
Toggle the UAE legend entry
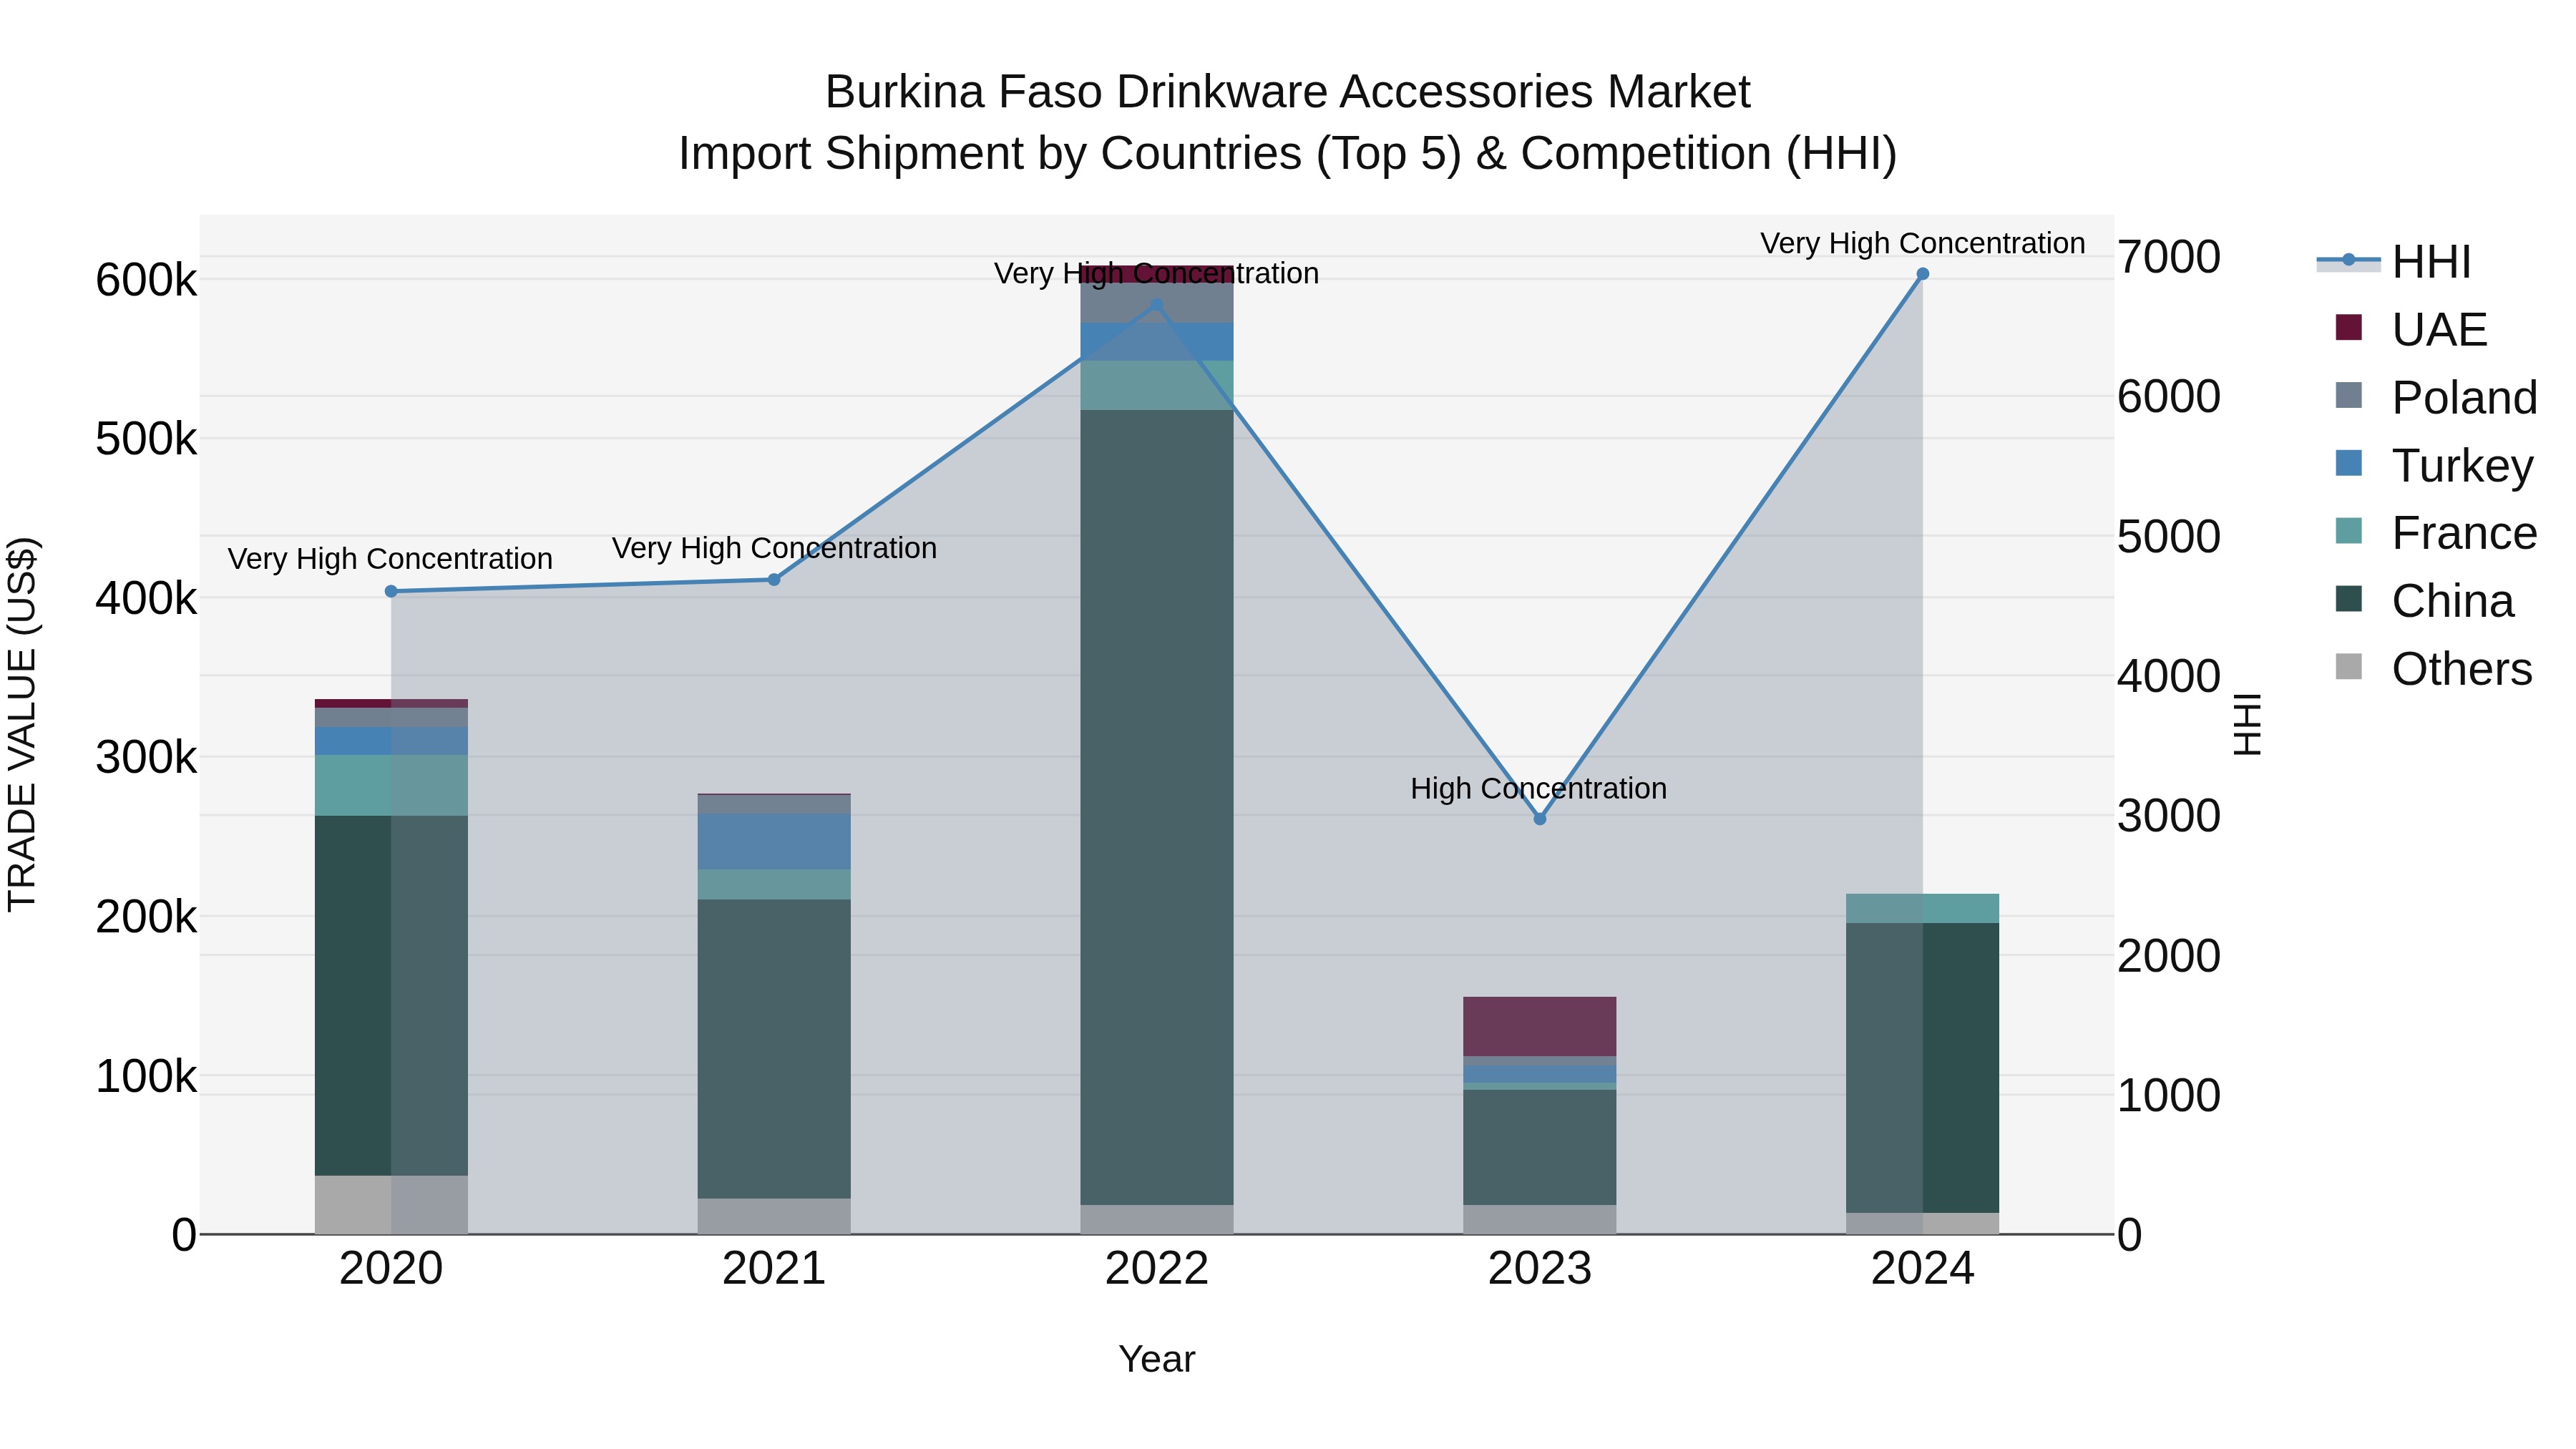[2411, 329]
